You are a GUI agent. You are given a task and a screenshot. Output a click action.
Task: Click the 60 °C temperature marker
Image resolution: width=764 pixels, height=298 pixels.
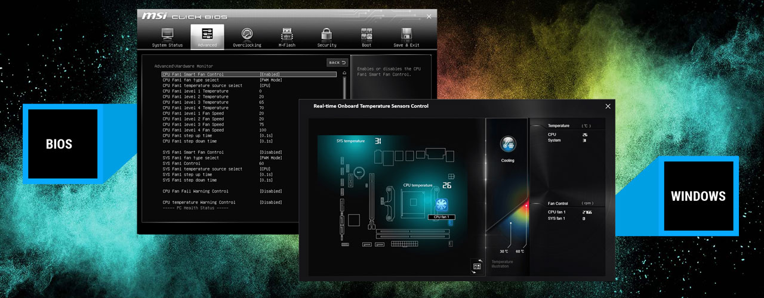(519, 252)
